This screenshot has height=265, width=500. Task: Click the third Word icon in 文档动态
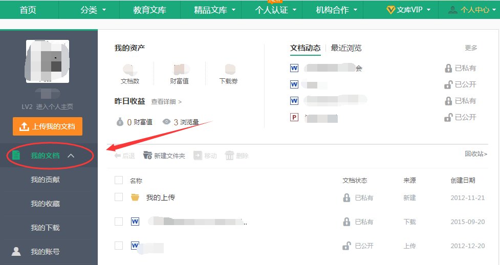294,101
